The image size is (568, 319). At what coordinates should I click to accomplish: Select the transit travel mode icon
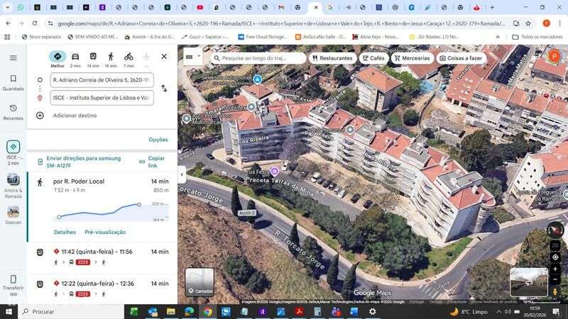pos(93,57)
